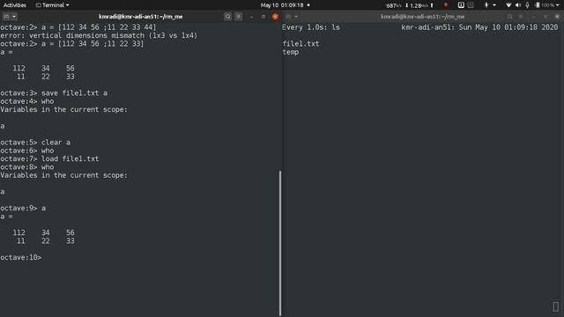Click the octave:4> who command line
564x317 pixels.
27,101
